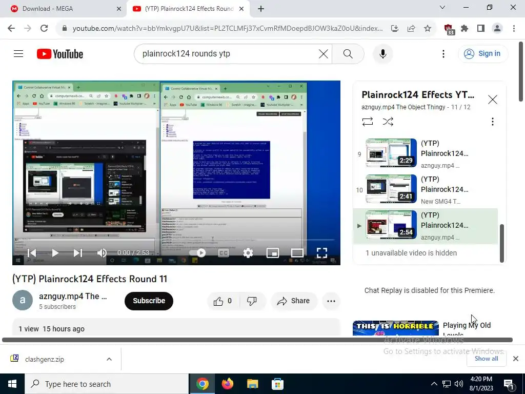Screen dimensions: 525x394
Task: Open playlist three-dot options menu
Action: (x=493, y=121)
